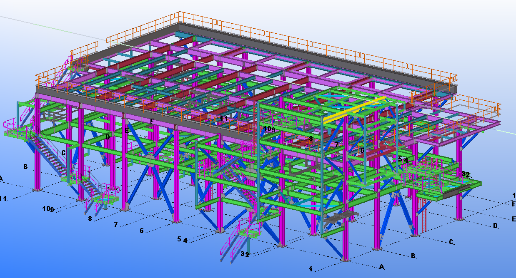Select the 5 4 grid label at ground level

(182, 239)
